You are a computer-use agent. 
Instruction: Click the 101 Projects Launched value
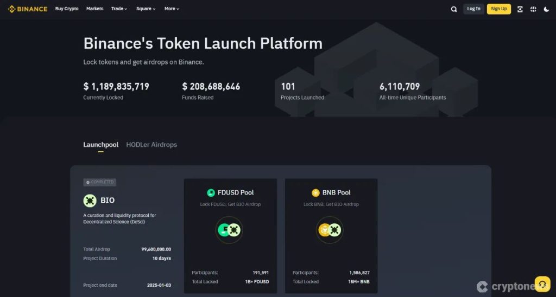coord(288,86)
